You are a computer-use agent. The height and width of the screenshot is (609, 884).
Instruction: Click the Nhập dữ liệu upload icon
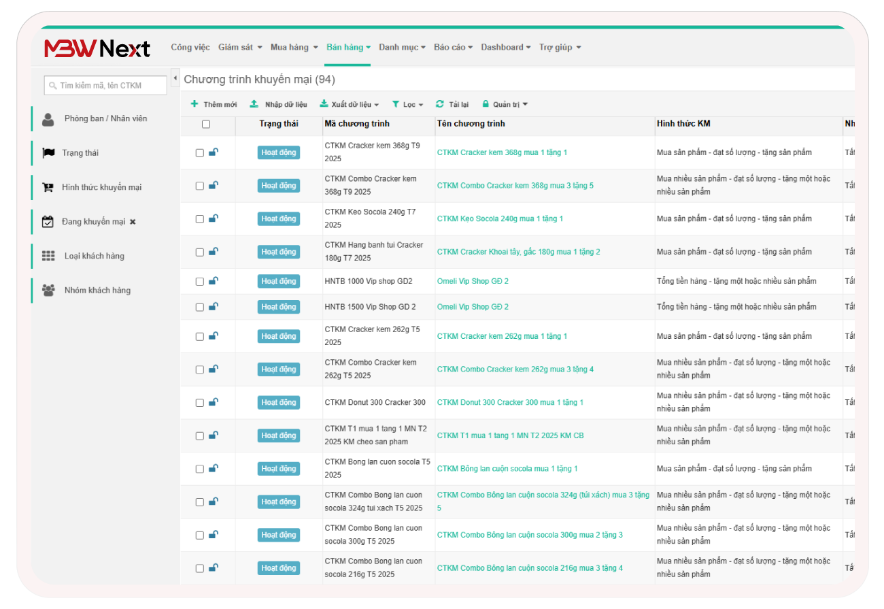tap(254, 104)
